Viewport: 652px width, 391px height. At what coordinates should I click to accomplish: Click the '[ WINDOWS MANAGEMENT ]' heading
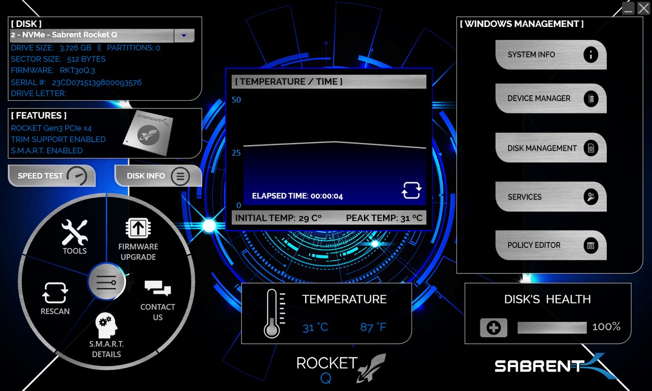pos(522,24)
